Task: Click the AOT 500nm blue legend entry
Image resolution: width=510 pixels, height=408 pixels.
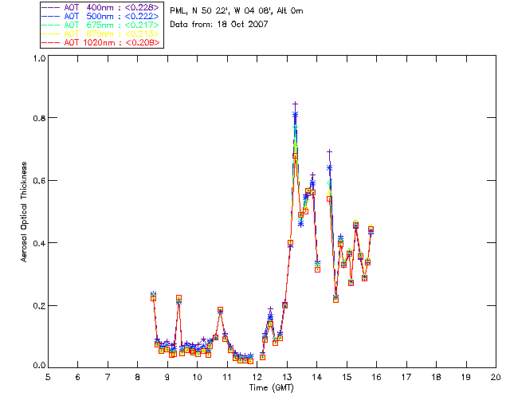Action: (x=101, y=16)
